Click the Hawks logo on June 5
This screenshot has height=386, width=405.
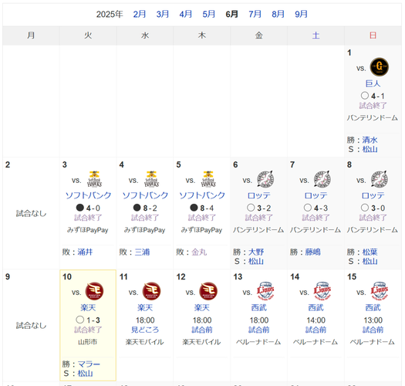[208, 179]
